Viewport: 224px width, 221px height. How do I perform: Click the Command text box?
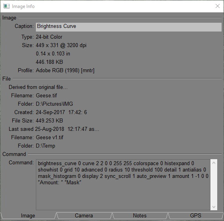[123, 185]
